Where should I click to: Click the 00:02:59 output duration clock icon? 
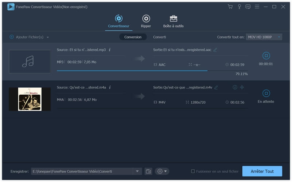227,65
